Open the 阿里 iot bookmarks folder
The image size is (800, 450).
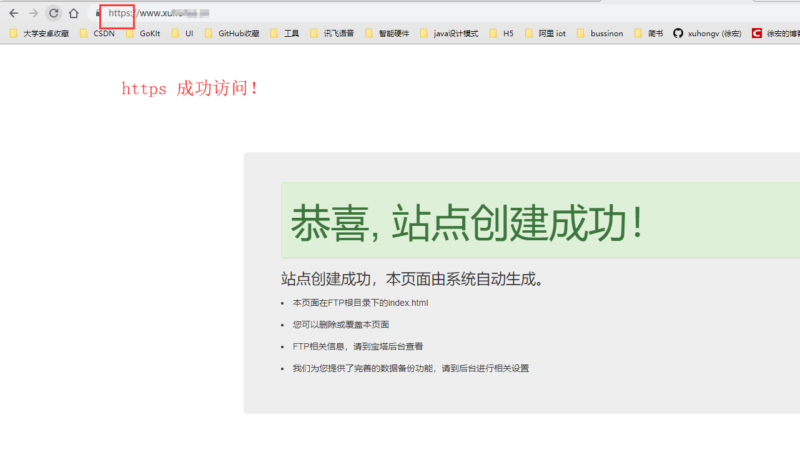point(545,34)
